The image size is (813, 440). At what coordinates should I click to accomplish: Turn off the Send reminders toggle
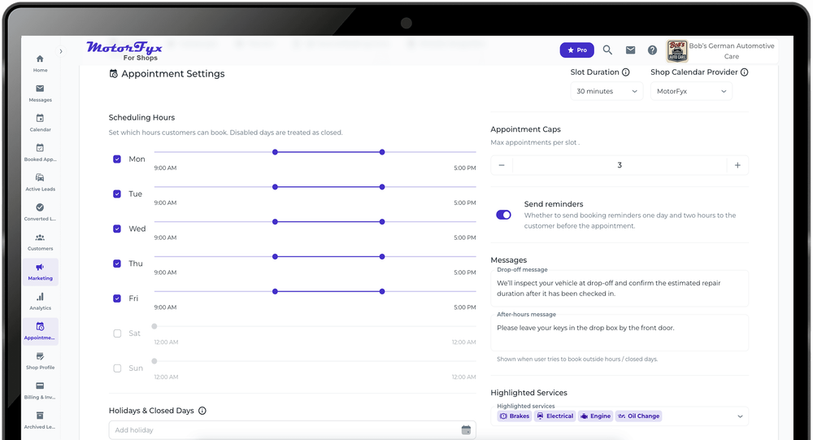click(504, 215)
